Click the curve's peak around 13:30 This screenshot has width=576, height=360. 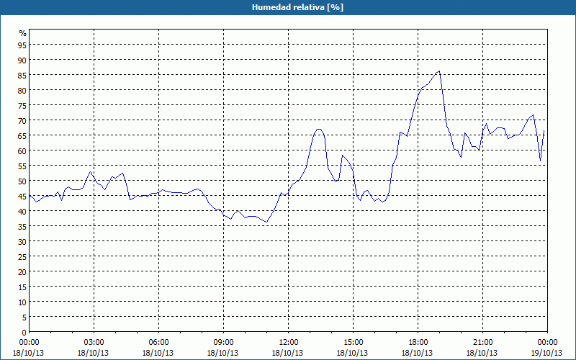click(x=319, y=130)
